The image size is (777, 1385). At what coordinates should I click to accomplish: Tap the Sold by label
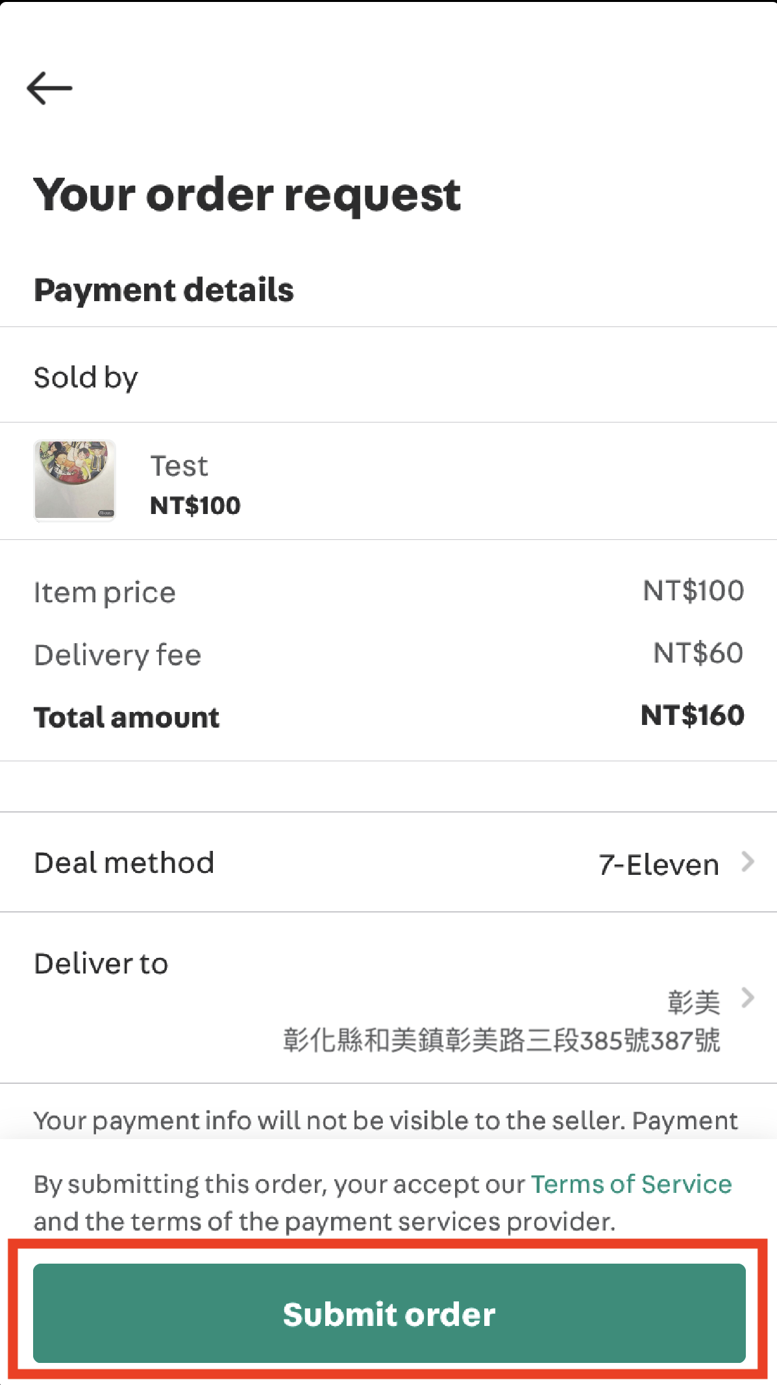(86, 378)
